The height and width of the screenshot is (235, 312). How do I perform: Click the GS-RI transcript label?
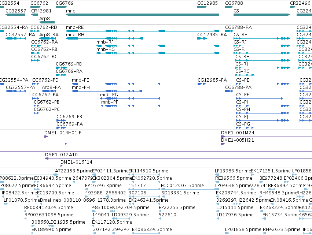(x=239, y=49)
